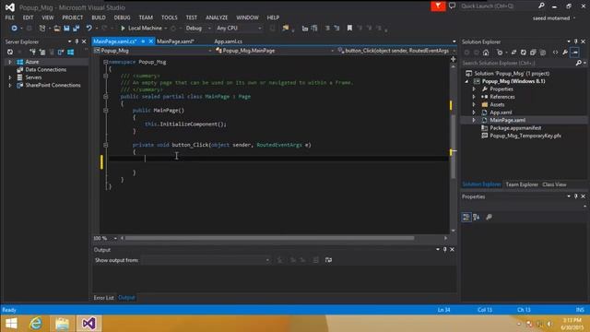Click the Refresh icon in Server Explorer
The image size is (590, 332).
(x=10, y=52)
